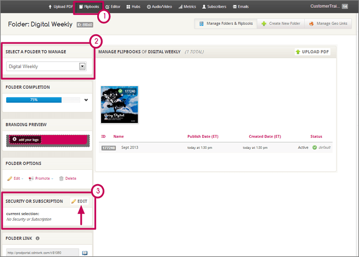
Task: Sort by the ID column header
Action: click(x=103, y=137)
